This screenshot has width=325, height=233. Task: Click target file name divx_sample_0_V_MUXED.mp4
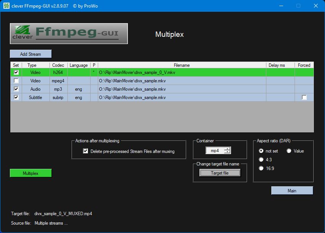pyautogui.click(x=63, y=214)
